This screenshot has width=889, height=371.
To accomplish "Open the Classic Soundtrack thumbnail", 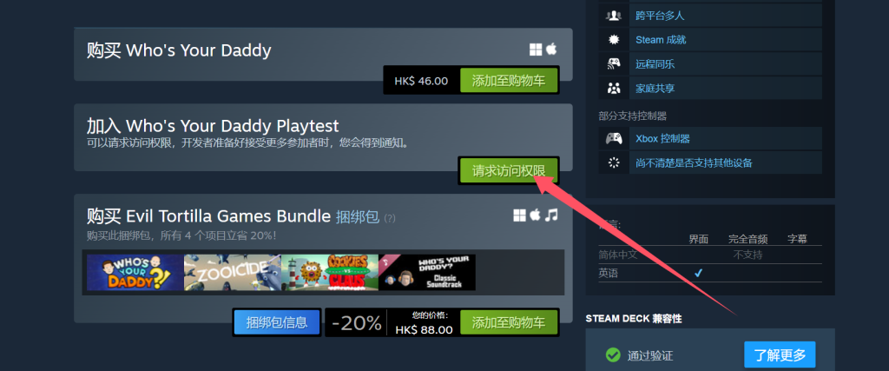I will click(427, 272).
